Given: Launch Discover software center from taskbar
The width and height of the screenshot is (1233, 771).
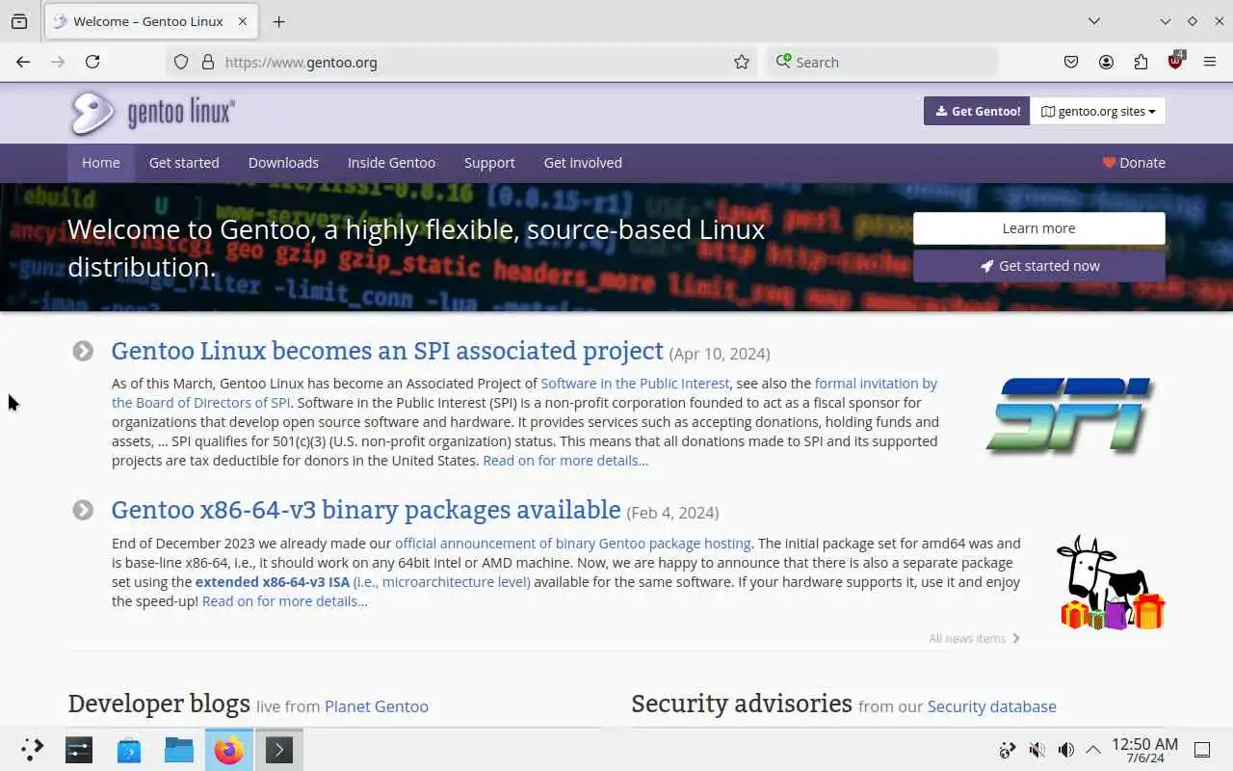Looking at the screenshot, I should (129, 750).
